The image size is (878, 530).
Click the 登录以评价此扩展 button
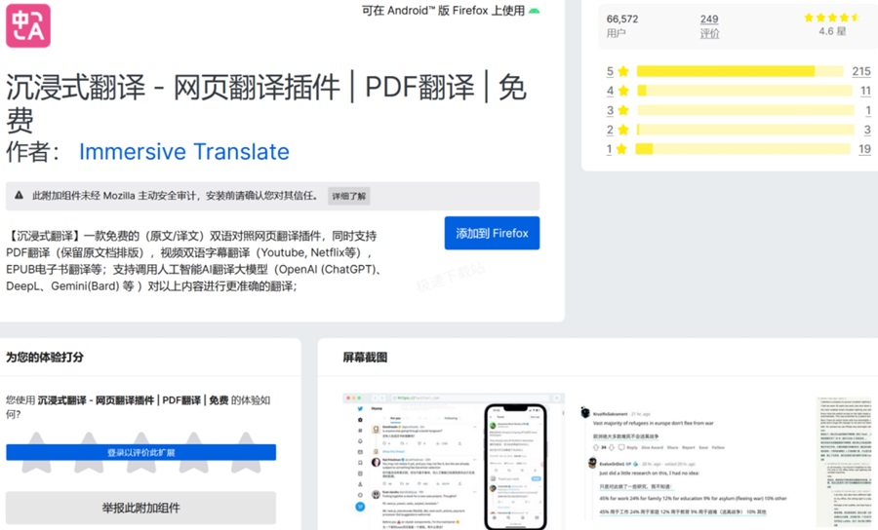(141, 452)
